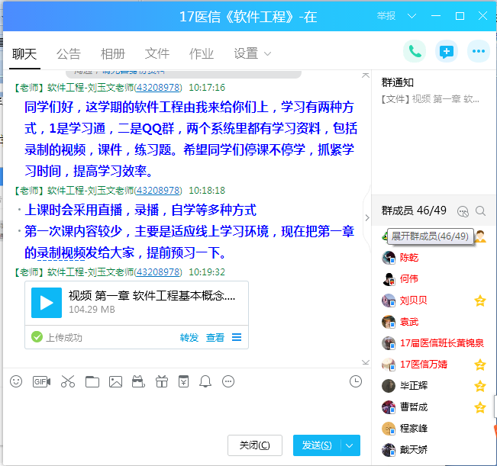Click 发送(S) to send message

tap(317, 445)
